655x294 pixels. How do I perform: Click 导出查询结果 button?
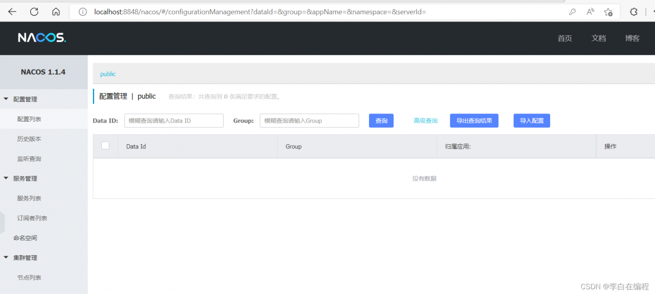474,121
